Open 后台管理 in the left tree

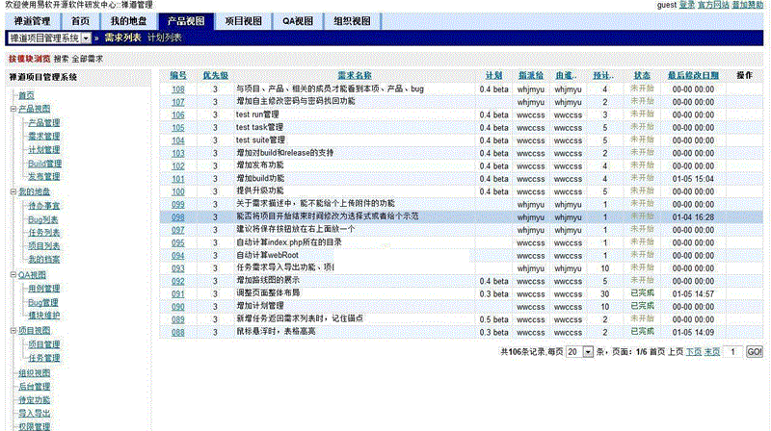[x=35, y=387]
